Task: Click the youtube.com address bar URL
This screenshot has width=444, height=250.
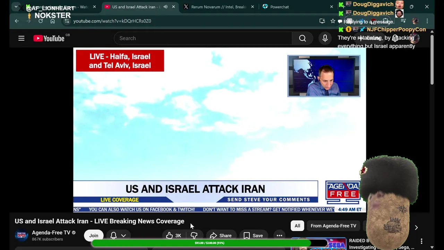Action: (112, 21)
